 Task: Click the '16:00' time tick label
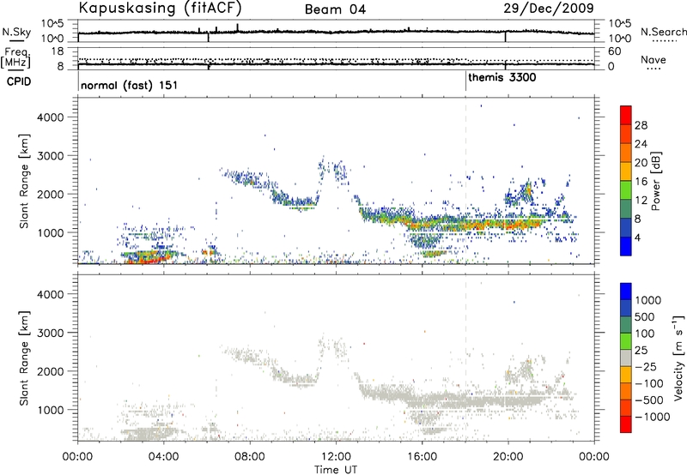(x=422, y=456)
